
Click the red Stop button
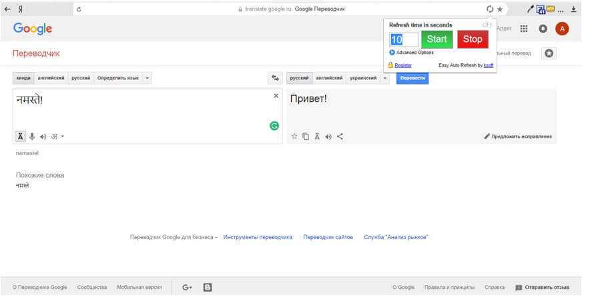473,39
